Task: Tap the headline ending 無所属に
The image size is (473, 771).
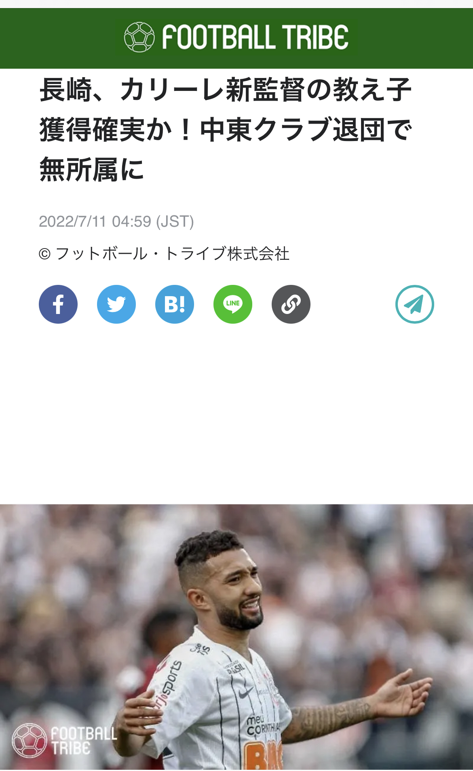Action: pyautogui.click(x=92, y=170)
